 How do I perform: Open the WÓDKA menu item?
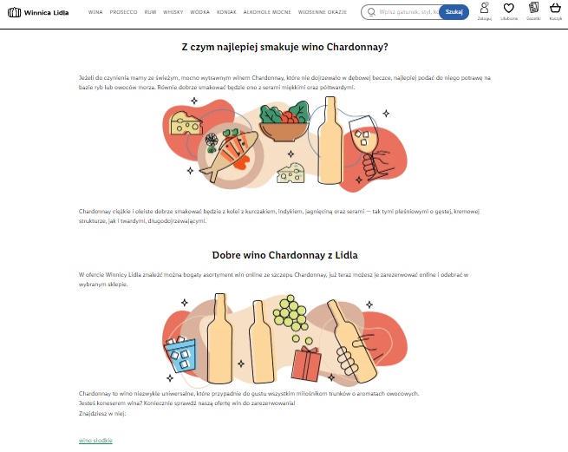point(200,12)
